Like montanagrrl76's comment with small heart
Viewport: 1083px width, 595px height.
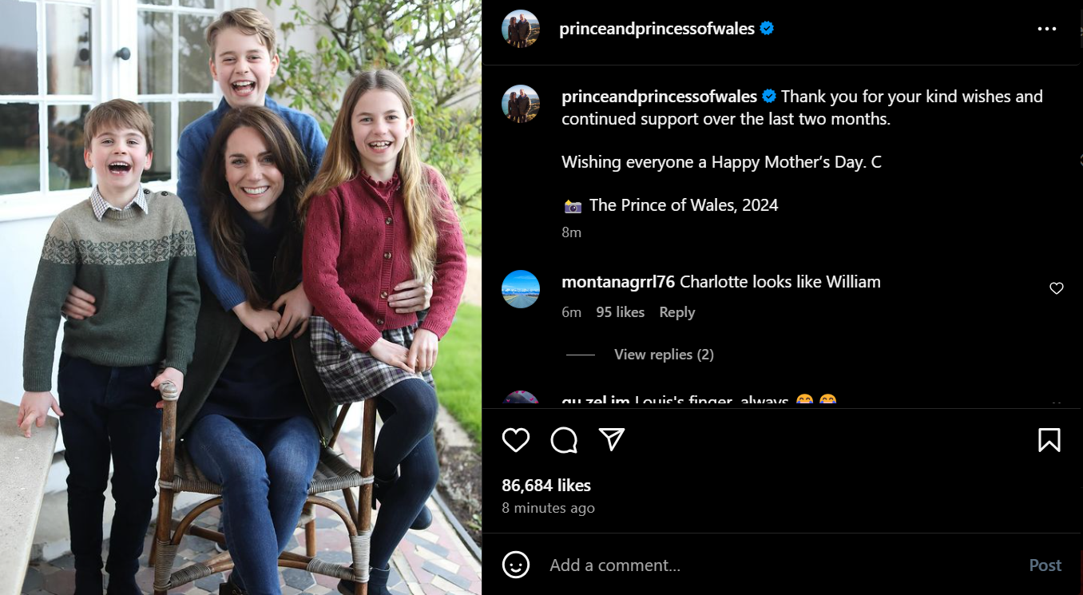click(x=1056, y=288)
